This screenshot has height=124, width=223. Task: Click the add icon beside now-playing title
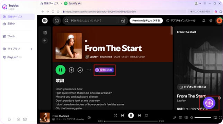pyautogui.click(x=89, y=117)
